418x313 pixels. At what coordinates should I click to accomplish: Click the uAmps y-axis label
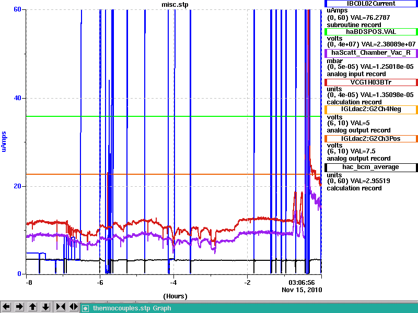(4, 141)
